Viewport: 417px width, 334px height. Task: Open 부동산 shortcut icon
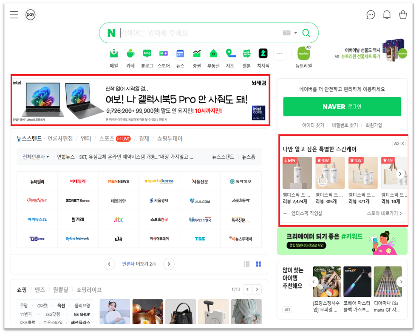pos(213,54)
